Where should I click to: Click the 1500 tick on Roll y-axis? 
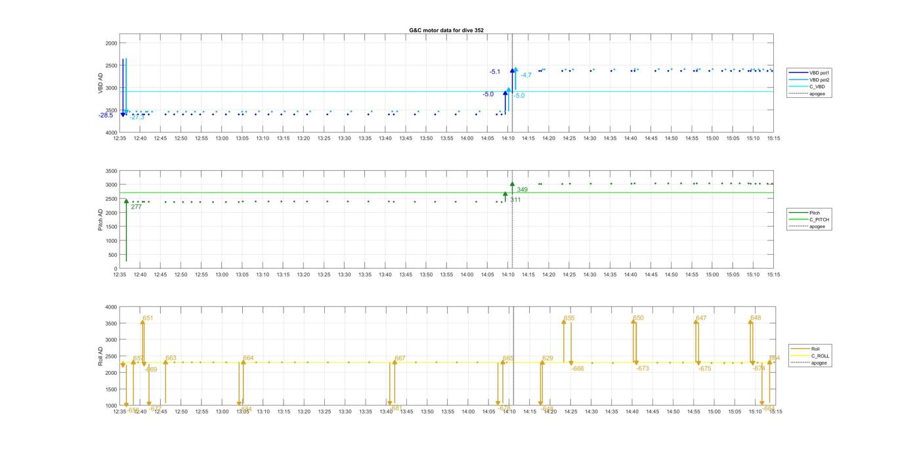tap(111, 389)
